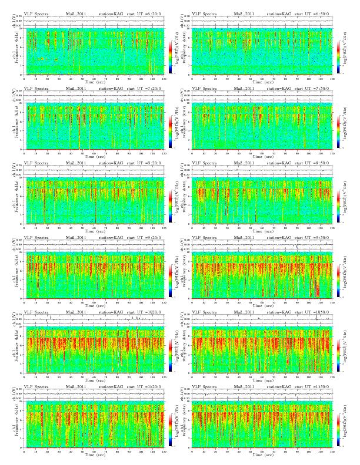360x465 pixels.
Task: Select the spectrogram starting UT 11:50:0
Action: pyautogui.click(x=262, y=424)
